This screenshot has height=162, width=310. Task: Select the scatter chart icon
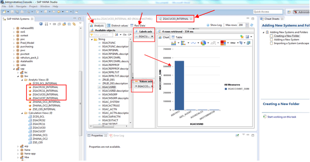[213, 43]
